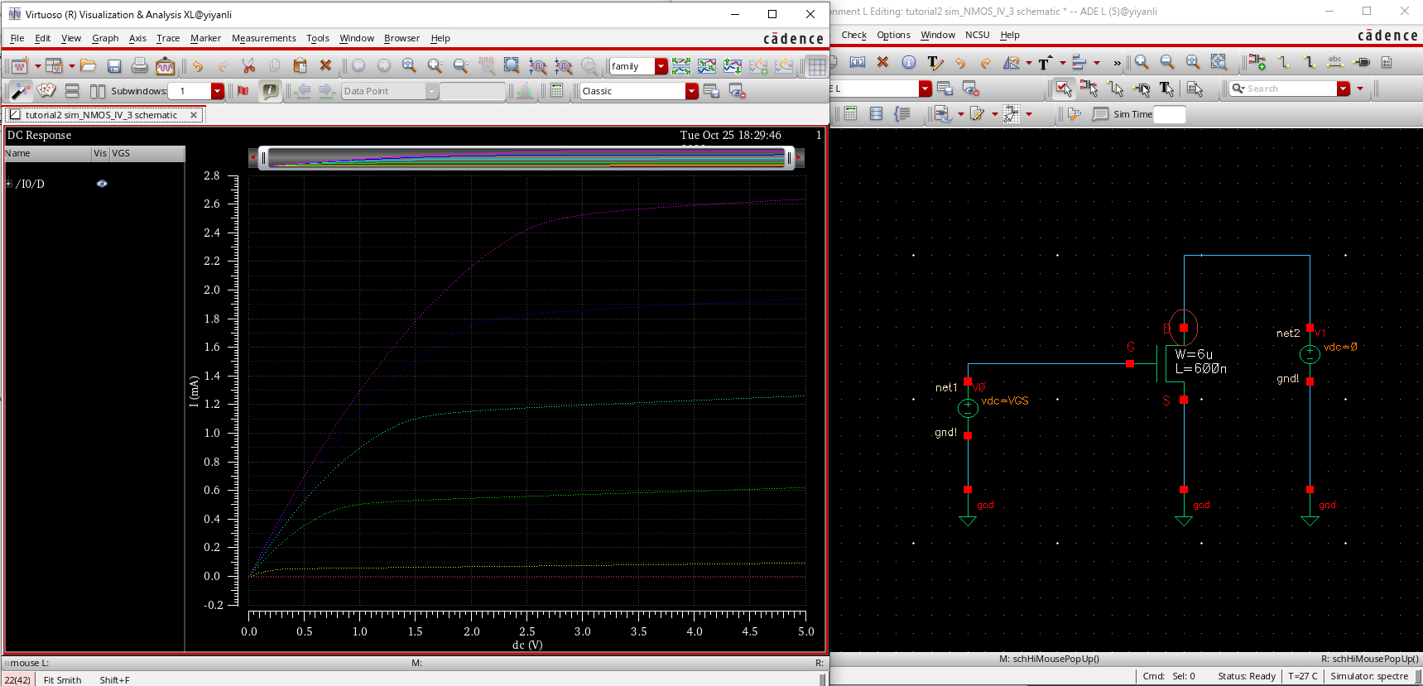
Task: Toggle the yellow info tooltip button
Action: pos(270,91)
